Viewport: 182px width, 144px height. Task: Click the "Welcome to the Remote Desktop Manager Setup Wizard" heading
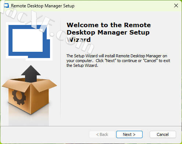tap(108, 32)
